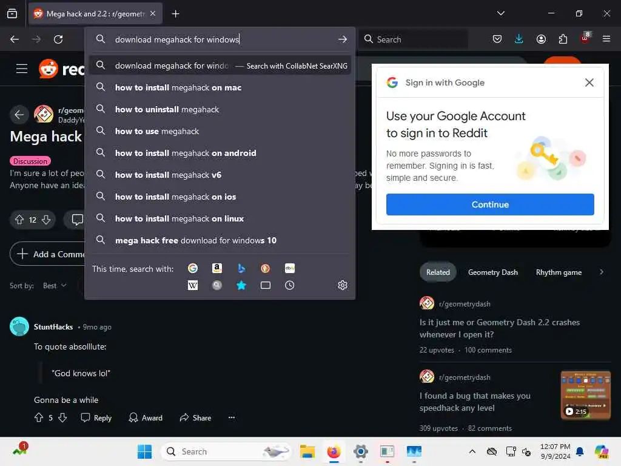Go to Reddit home via logo

[x=61, y=69]
